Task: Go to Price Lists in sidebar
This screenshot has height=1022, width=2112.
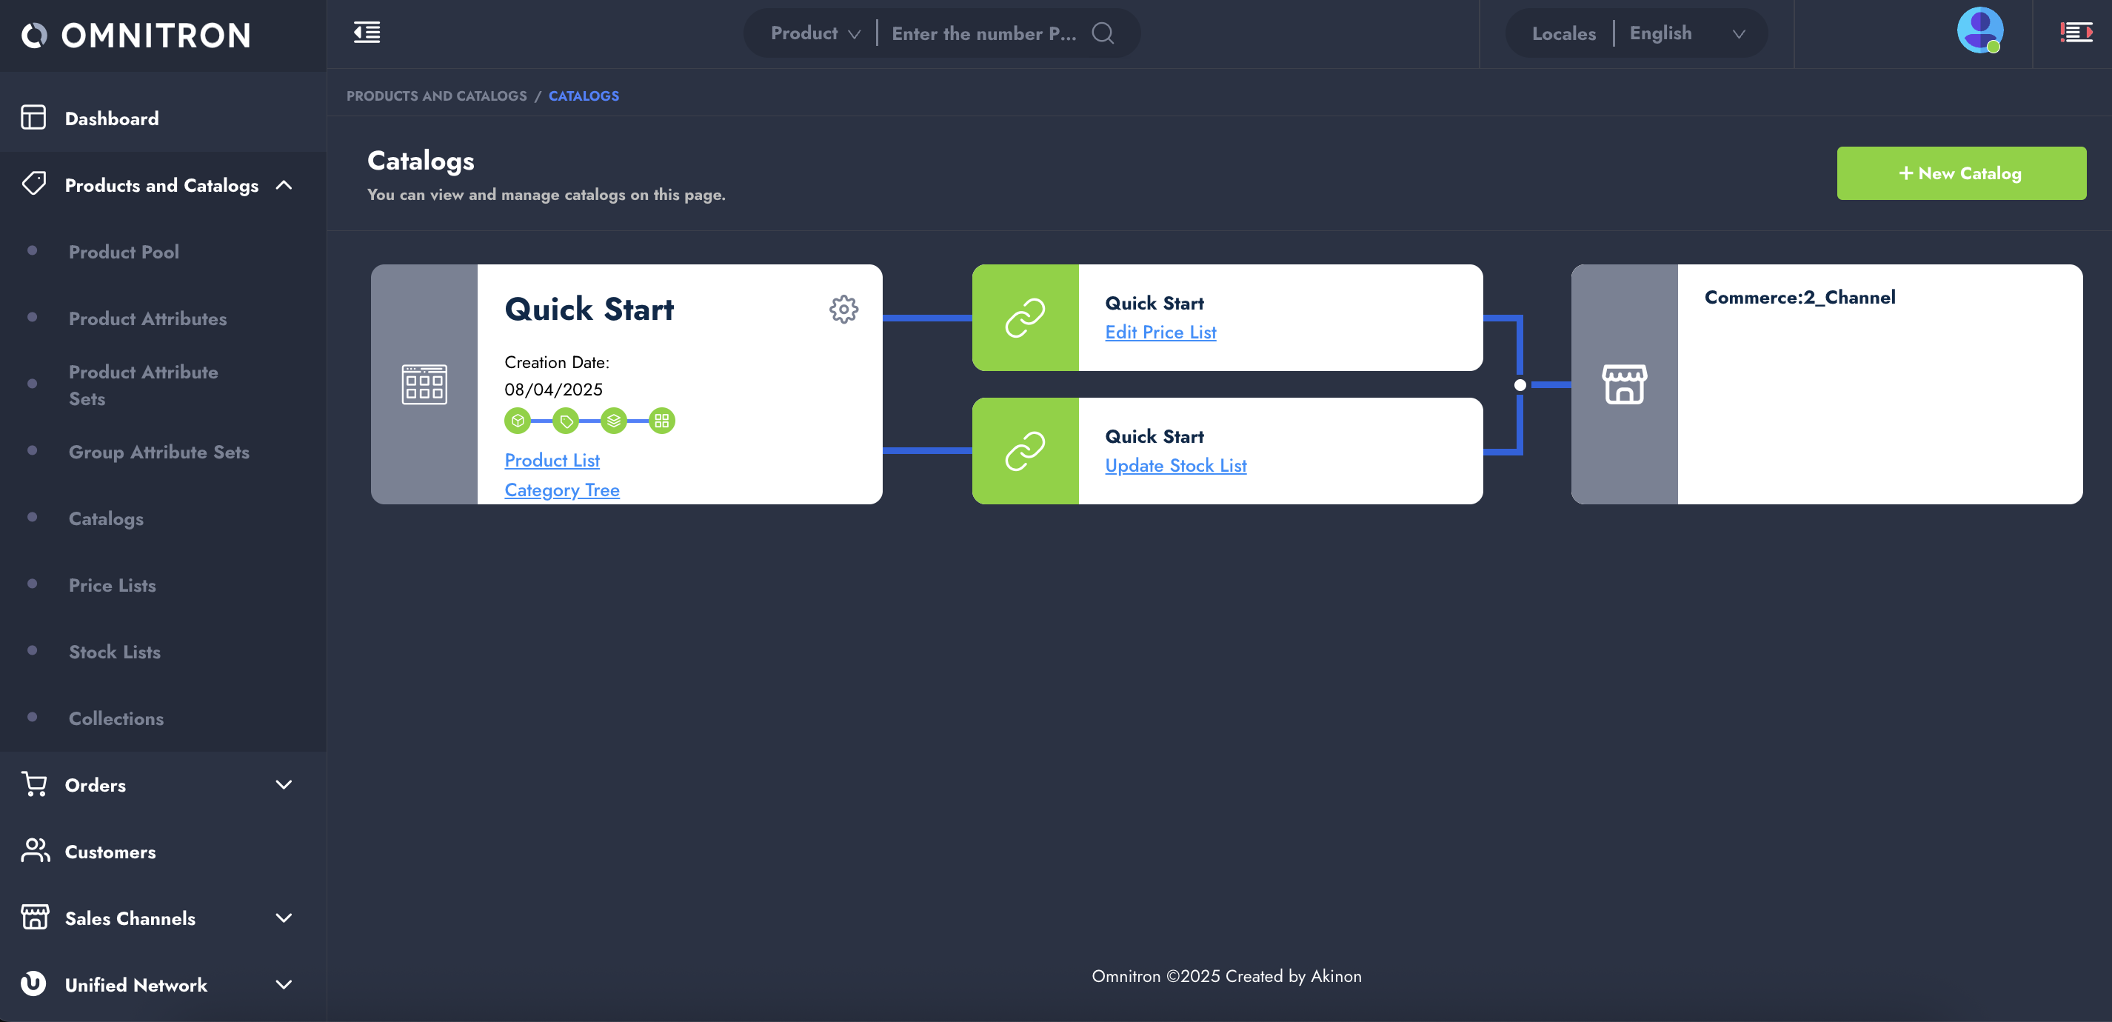Action: click(x=113, y=585)
